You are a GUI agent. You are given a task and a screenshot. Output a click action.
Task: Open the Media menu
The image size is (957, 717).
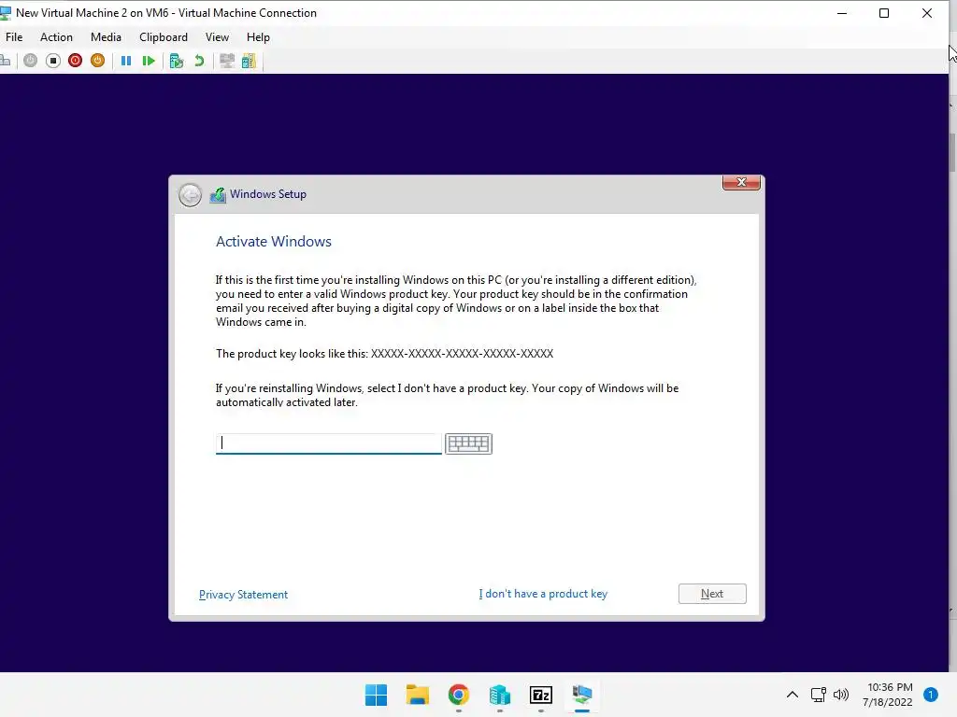coord(106,37)
